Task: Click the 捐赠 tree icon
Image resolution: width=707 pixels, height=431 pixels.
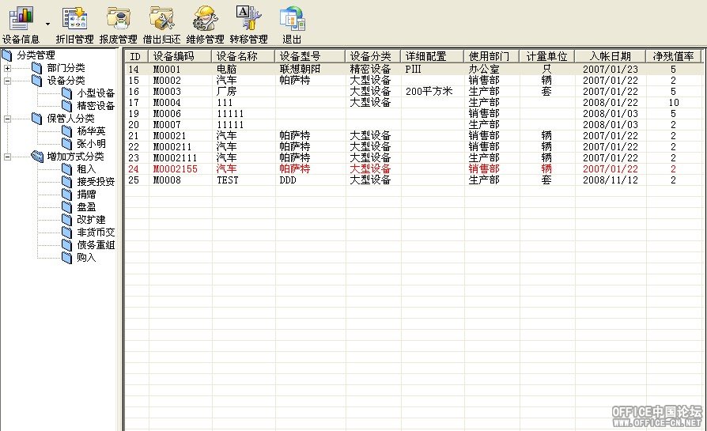Action: (x=66, y=195)
